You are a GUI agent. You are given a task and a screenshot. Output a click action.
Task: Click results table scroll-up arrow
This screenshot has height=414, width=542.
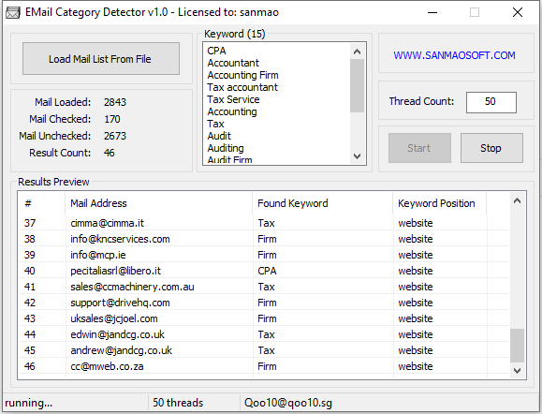517,200
